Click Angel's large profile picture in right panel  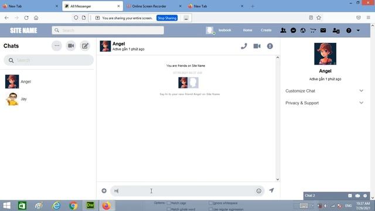(325, 54)
